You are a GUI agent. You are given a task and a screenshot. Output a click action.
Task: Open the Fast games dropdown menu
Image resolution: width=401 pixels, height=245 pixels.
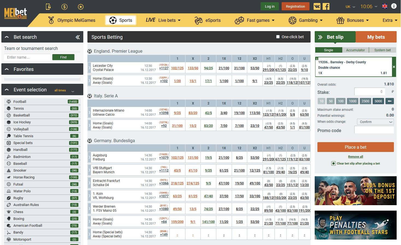(255, 20)
